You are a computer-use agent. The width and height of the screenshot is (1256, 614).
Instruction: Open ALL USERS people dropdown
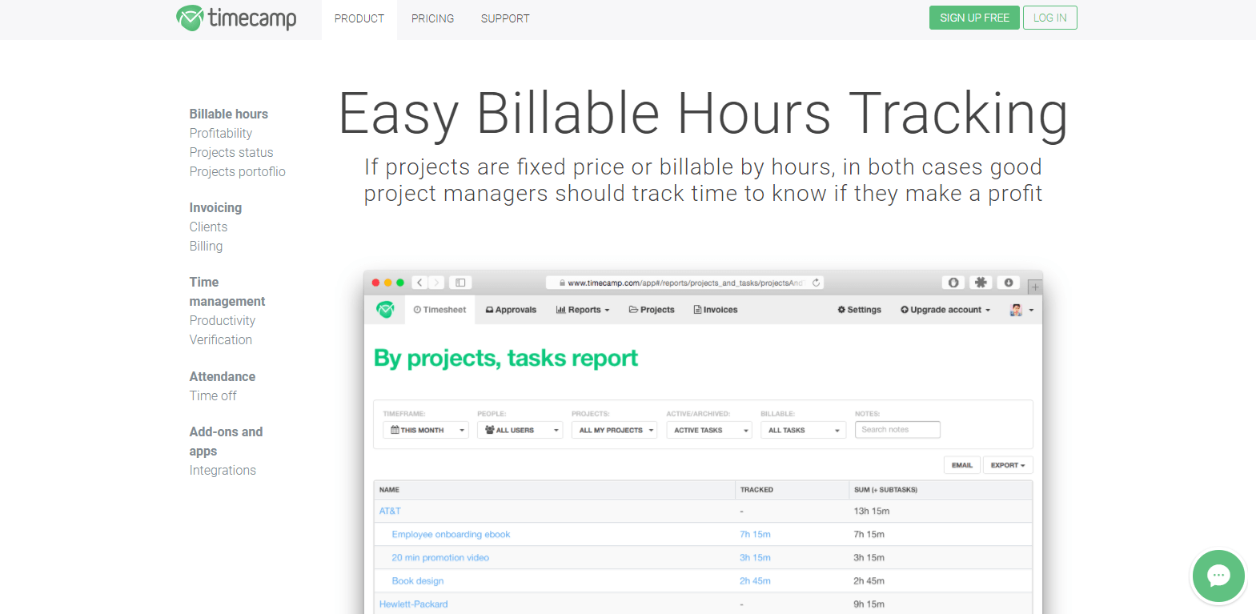point(520,430)
